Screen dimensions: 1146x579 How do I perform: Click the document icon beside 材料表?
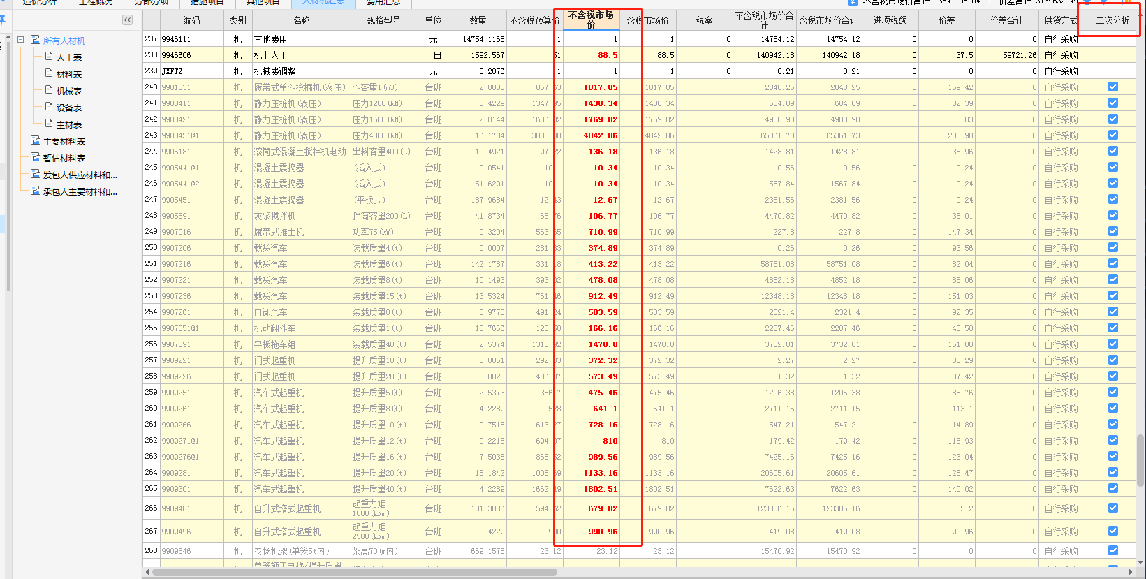point(49,73)
